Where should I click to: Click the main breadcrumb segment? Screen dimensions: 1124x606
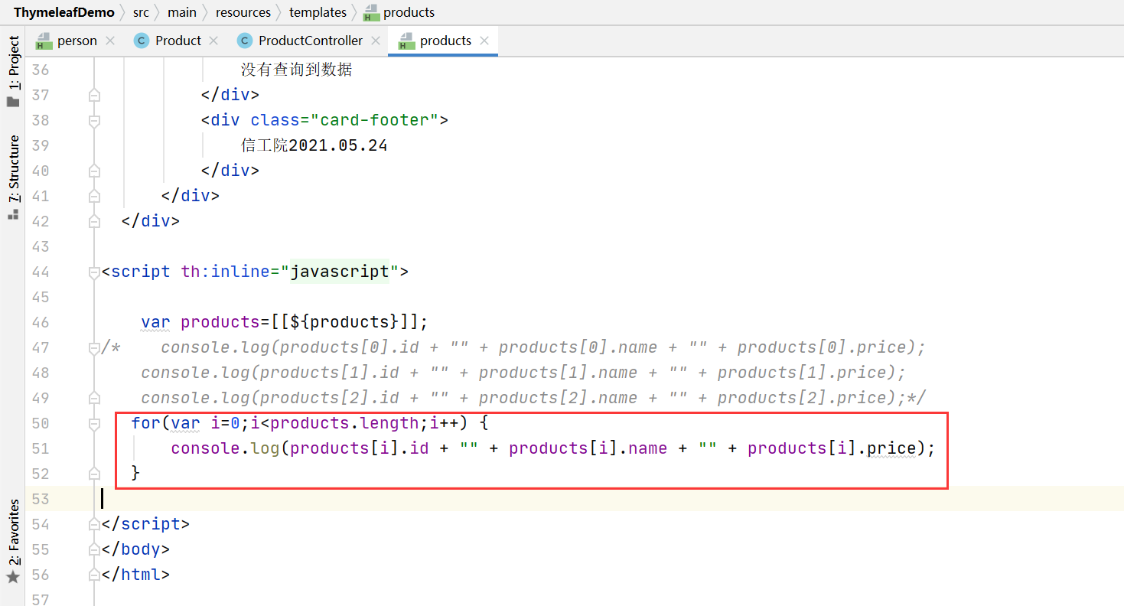pyautogui.click(x=182, y=12)
